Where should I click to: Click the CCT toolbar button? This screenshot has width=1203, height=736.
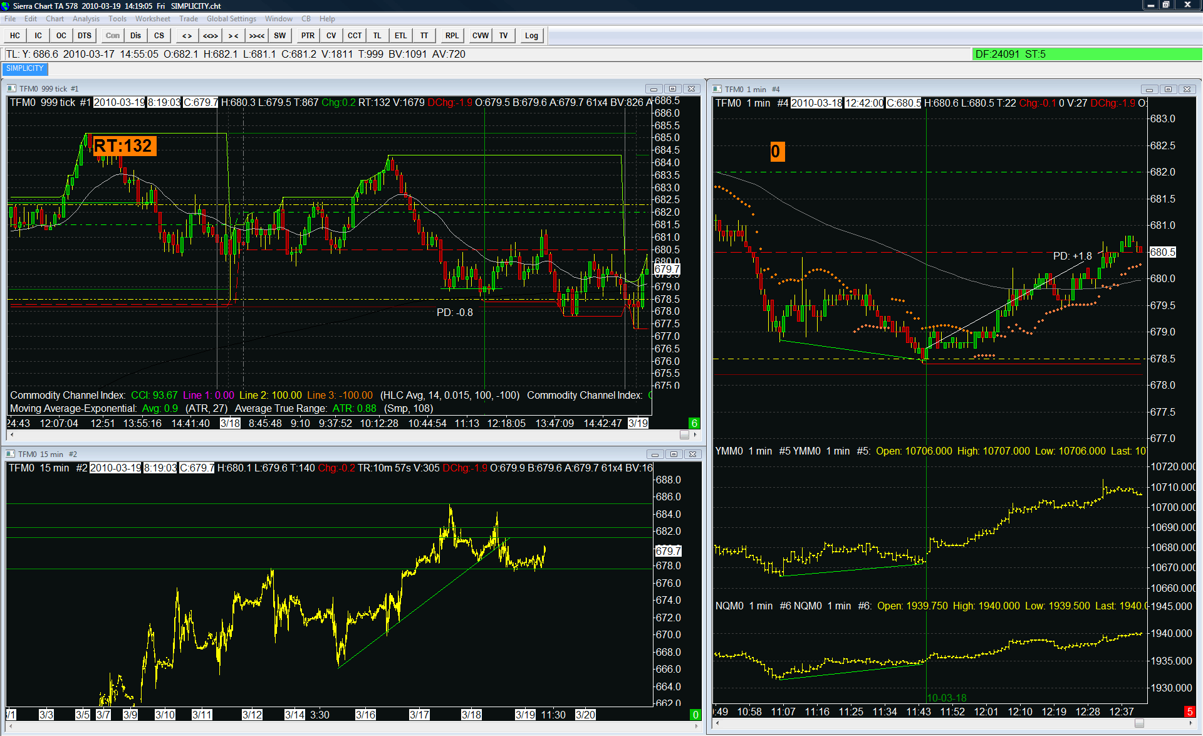point(355,36)
